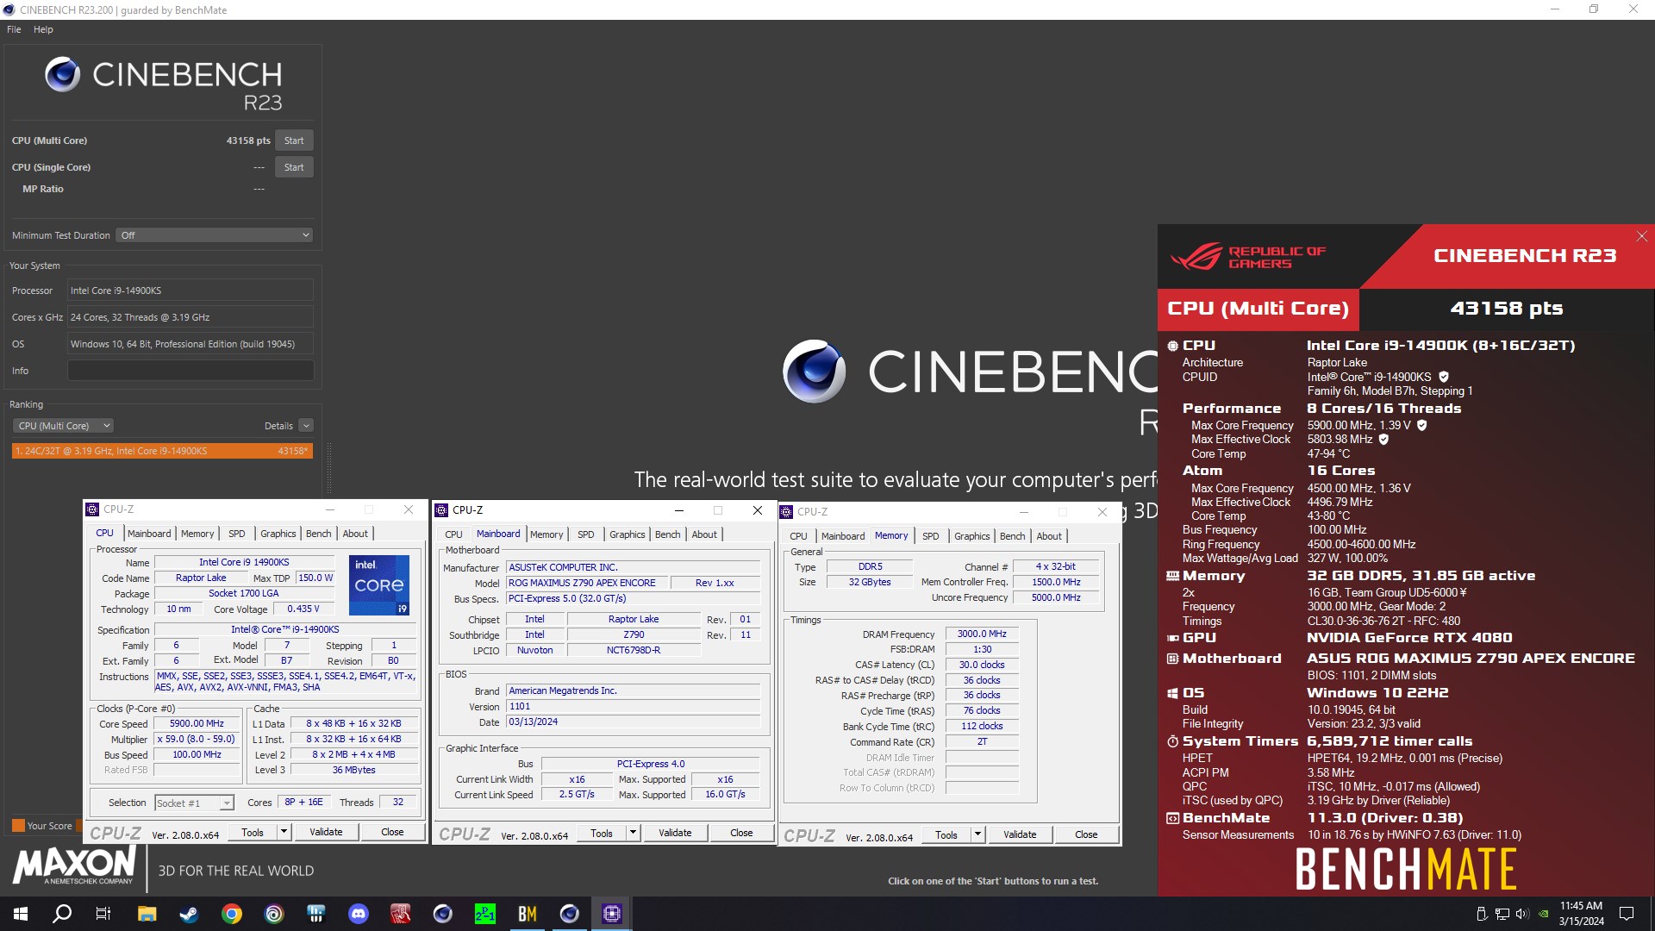This screenshot has width=1655, height=931.
Task: Click Validate in the left CPU-Z window
Action: pos(326,832)
